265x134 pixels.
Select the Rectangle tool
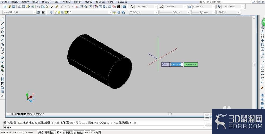pos(2,36)
